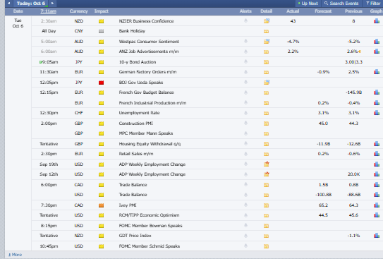Click yellow impact icon for Construction PMI
This screenshot has height=259, width=383.
click(101, 124)
